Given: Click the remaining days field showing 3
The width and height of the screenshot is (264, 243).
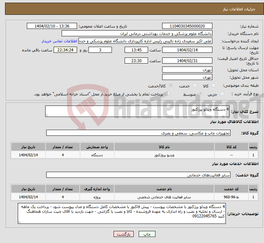Looking at the screenshot, I should tap(100, 50).
